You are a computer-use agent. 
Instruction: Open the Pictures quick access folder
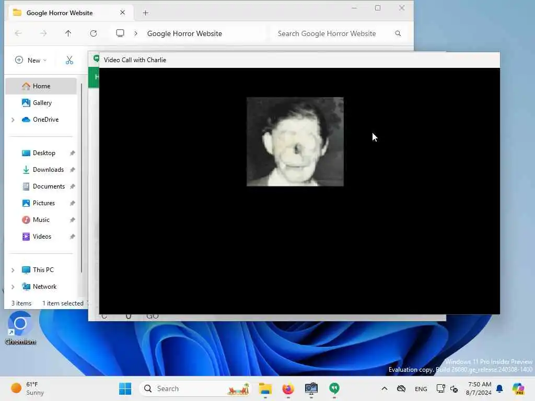44,203
